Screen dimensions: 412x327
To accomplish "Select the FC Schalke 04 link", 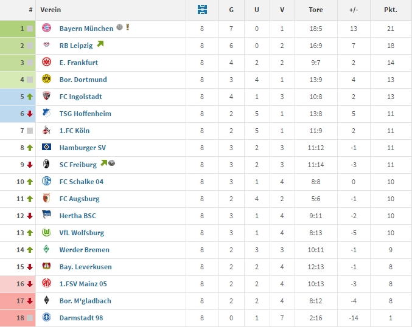I will pos(82,182).
